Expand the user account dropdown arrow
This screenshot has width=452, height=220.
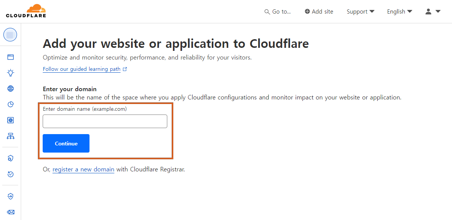pos(438,12)
